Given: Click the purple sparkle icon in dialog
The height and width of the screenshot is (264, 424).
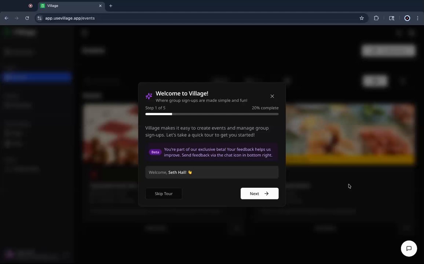Looking at the screenshot, I should pos(149,96).
